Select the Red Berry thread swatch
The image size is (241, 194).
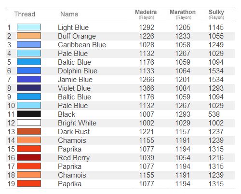coord(29,157)
